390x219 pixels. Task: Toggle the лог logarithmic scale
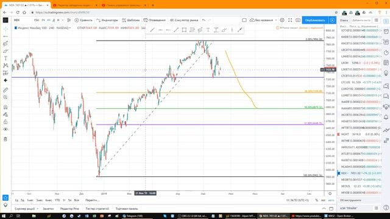pyautogui.click(x=323, y=200)
